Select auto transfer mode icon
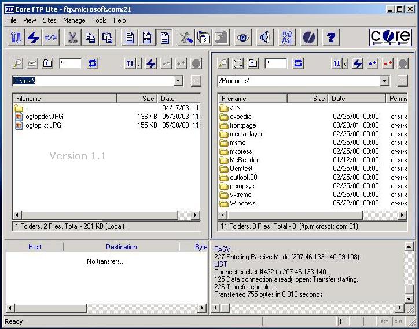 pos(164,38)
